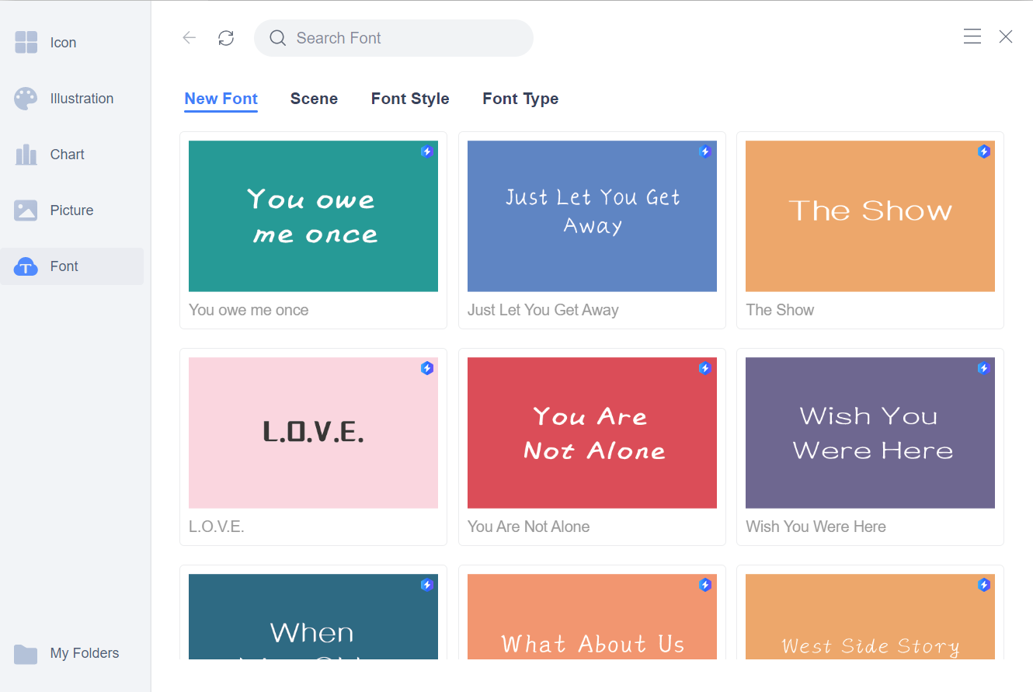This screenshot has width=1033, height=692.
Task: Select the What About Us font preview
Action: pyautogui.click(x=592, y=617)
